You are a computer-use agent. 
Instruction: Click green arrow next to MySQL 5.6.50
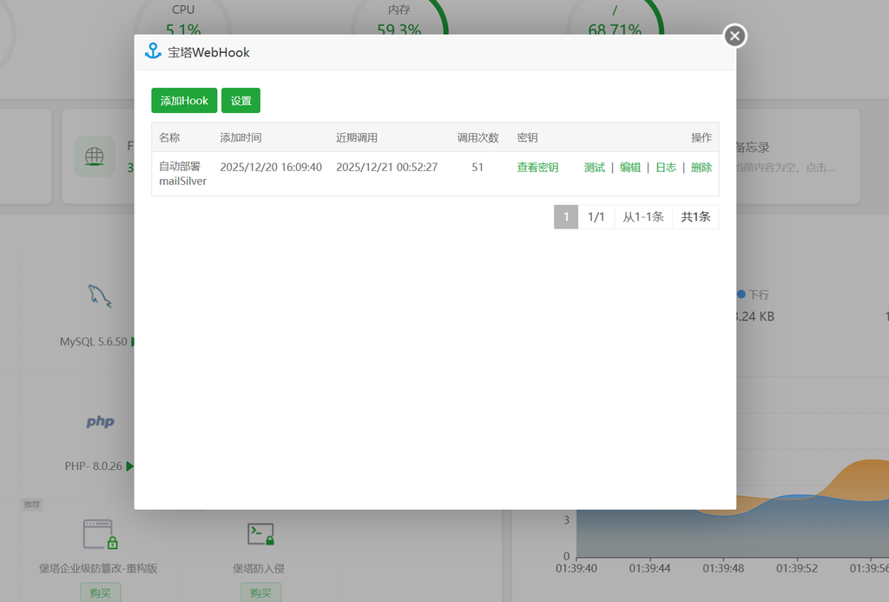(x=132, y=342)
